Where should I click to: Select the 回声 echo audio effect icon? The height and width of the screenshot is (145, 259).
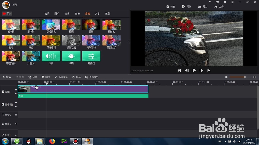click(51, 56)
